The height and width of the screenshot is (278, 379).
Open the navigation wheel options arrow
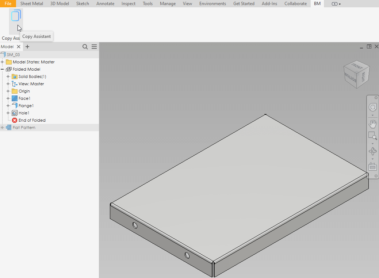coord(372,115)
